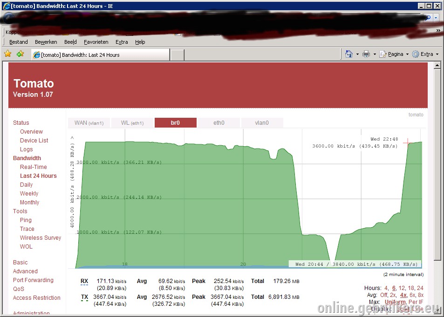
Task: Switch to the WAN (vlan1) tab
Action: click(x=89, y=123)
